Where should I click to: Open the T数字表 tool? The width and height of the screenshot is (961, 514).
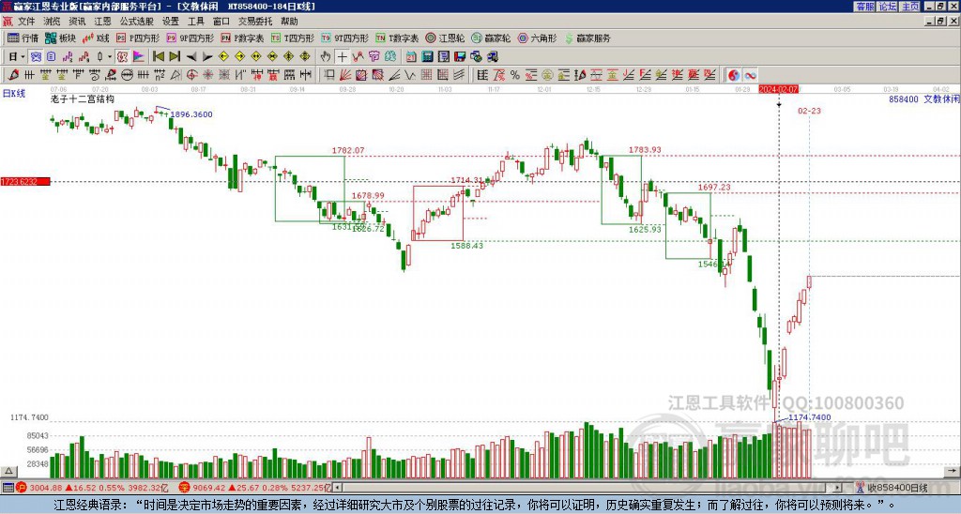pos(397,38)
